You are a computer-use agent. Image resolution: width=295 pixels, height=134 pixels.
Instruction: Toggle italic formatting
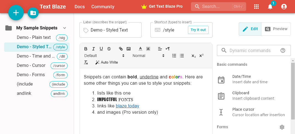click(x=94, y=49)
